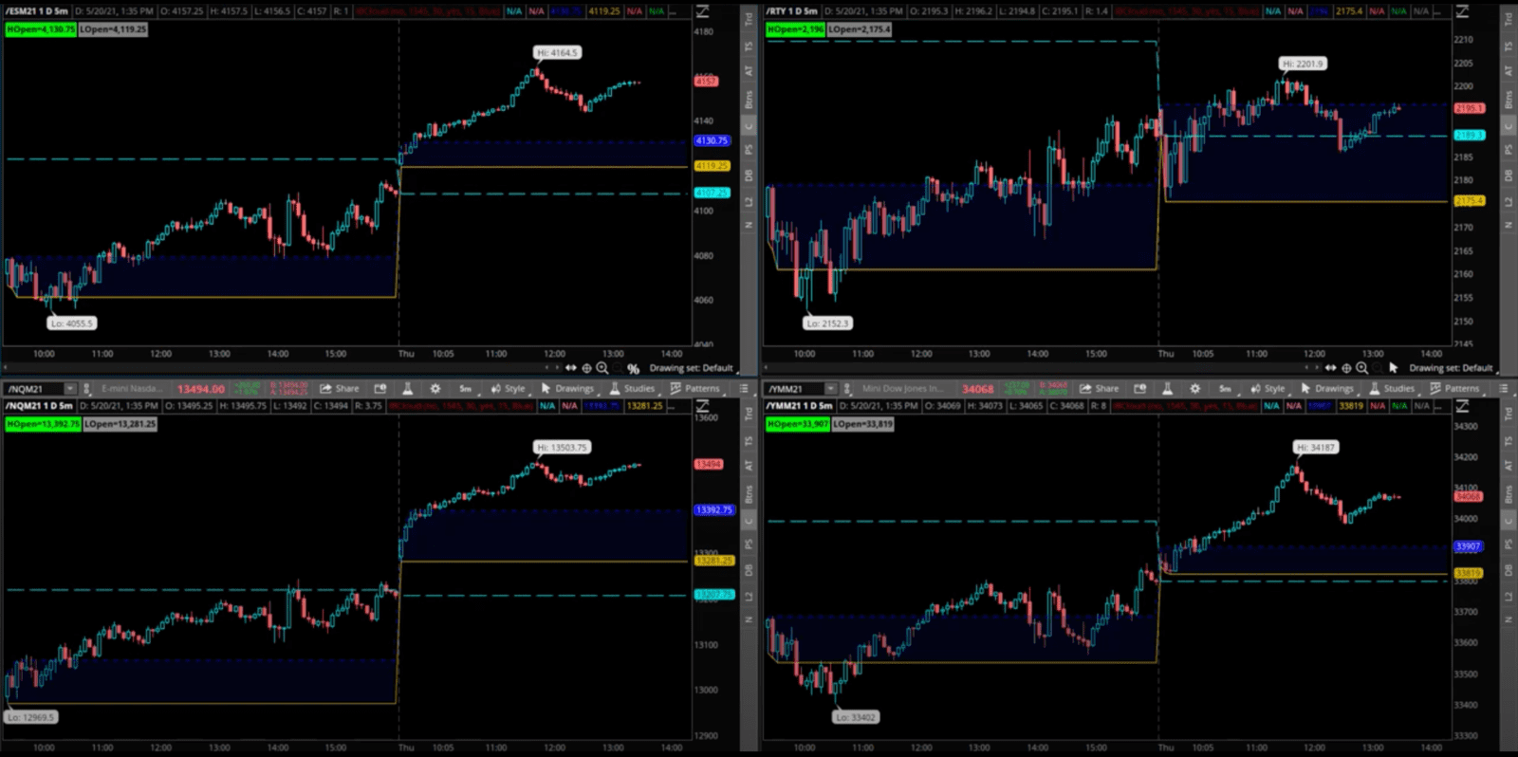Toggle the N sidebar tab beside /ESM21 chart
The width and height of the screenshot is (1518, 757).
click(749, 226)
